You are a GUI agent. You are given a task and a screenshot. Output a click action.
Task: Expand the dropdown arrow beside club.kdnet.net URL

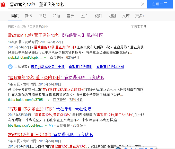point(45,58)
